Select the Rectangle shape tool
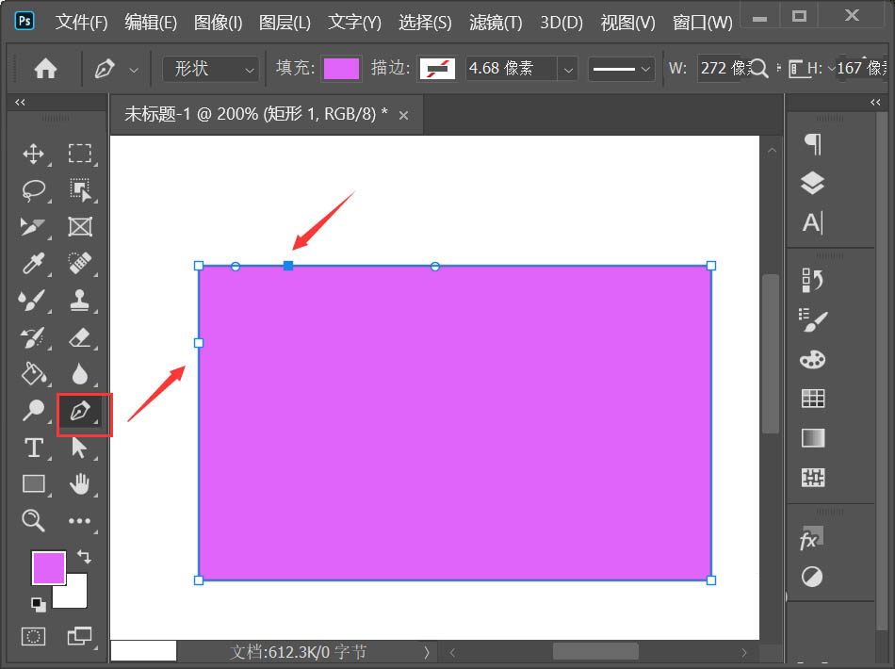Viewport: 895px width, 669px height. tap(33, 484)
